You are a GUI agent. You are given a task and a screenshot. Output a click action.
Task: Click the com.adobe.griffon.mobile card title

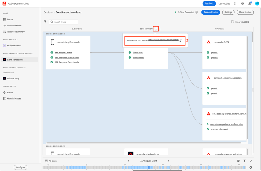[x=69, y=42]
